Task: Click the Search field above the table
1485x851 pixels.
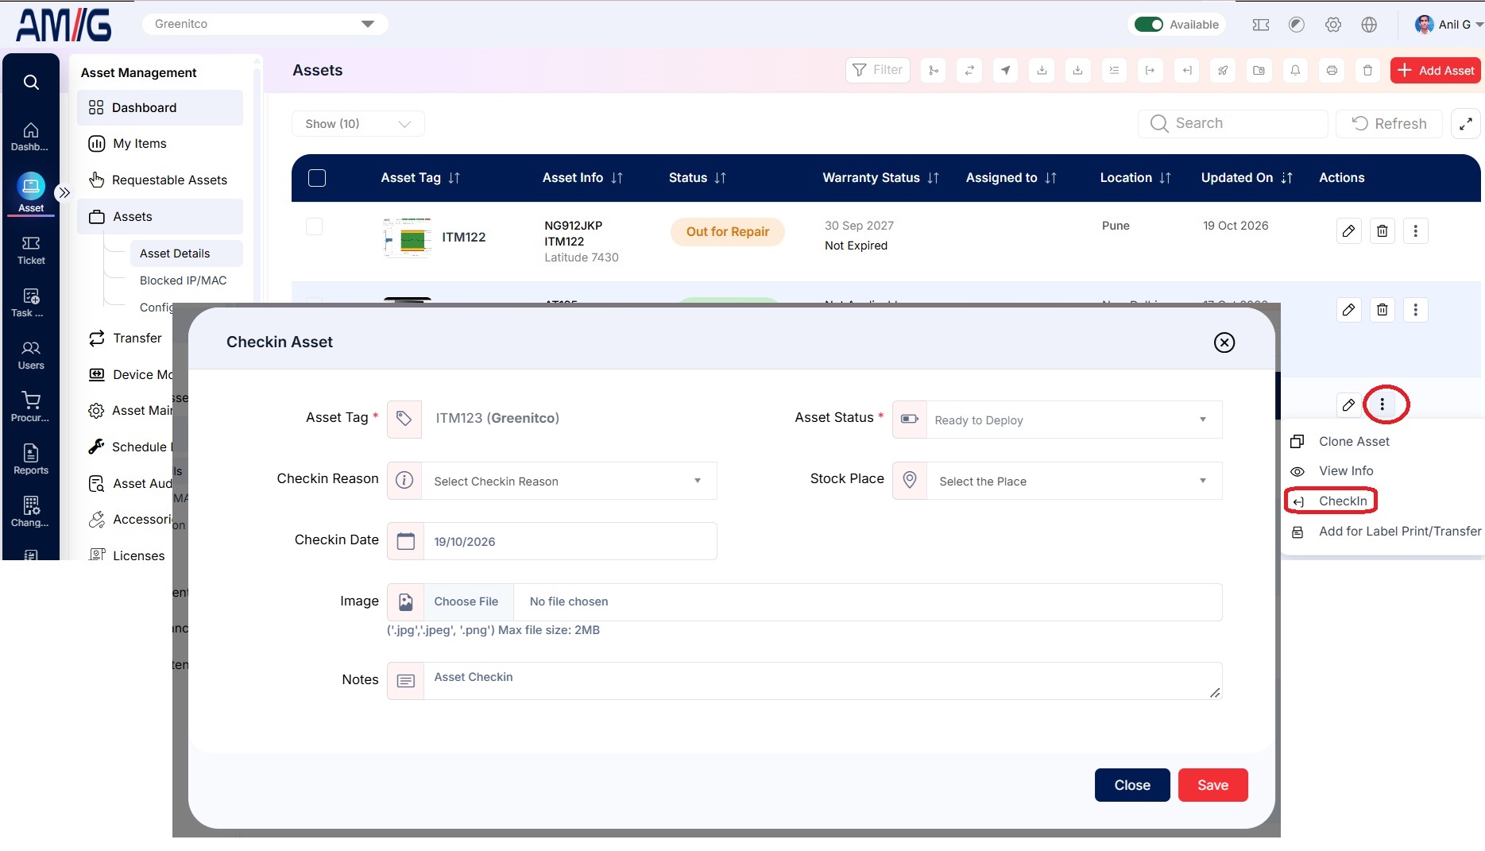Action: (1233, 124)
